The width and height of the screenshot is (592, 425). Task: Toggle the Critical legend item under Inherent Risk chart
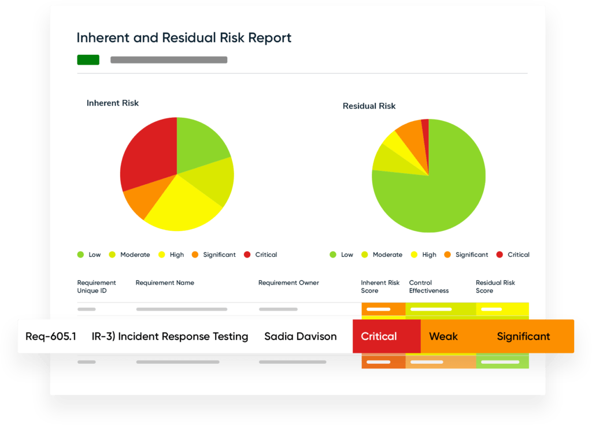pyautogui.click(x=261, y=255)
